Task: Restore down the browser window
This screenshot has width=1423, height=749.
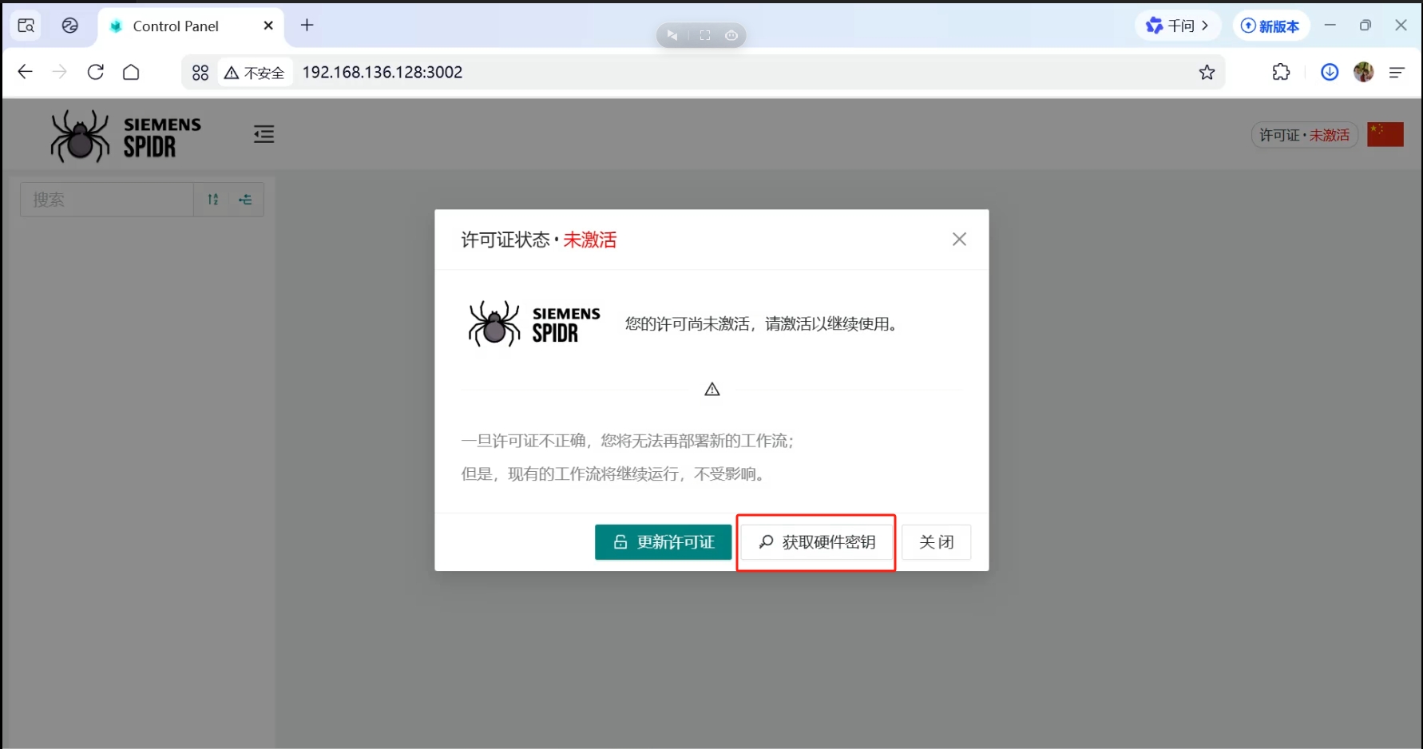Action: pos(1366,26)
